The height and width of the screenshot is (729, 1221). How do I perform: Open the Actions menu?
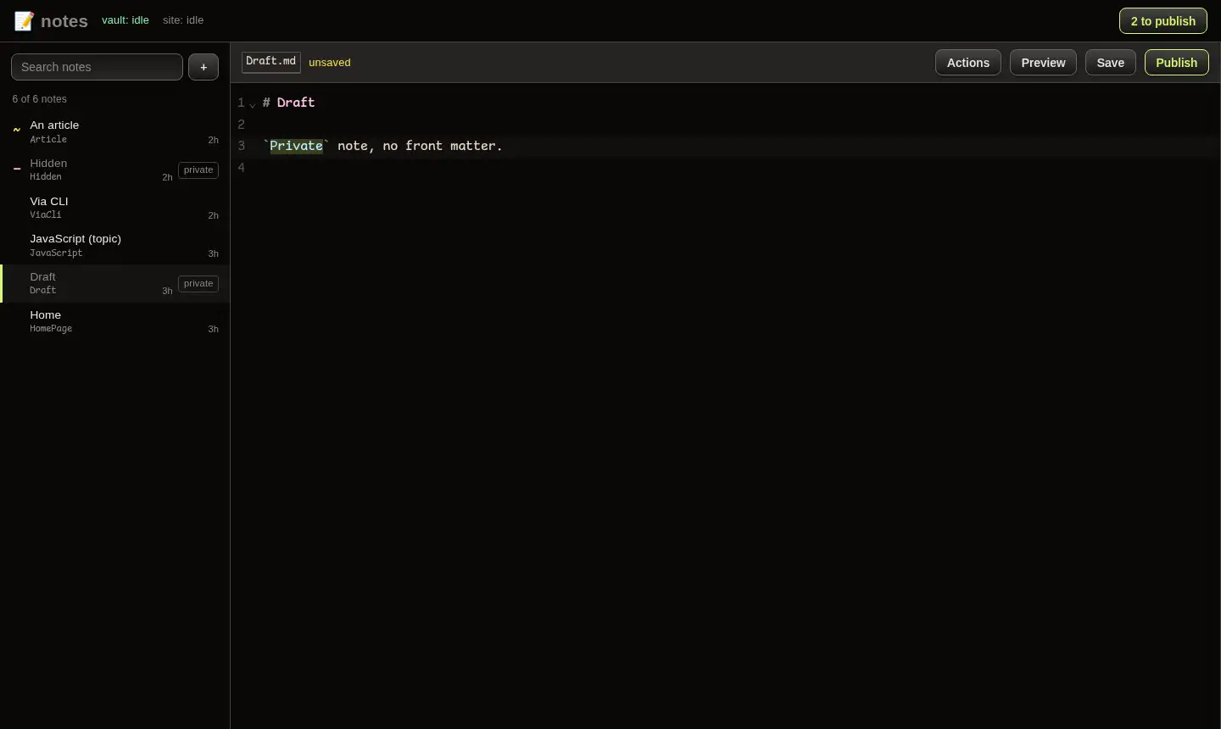[x=968, y=63]
